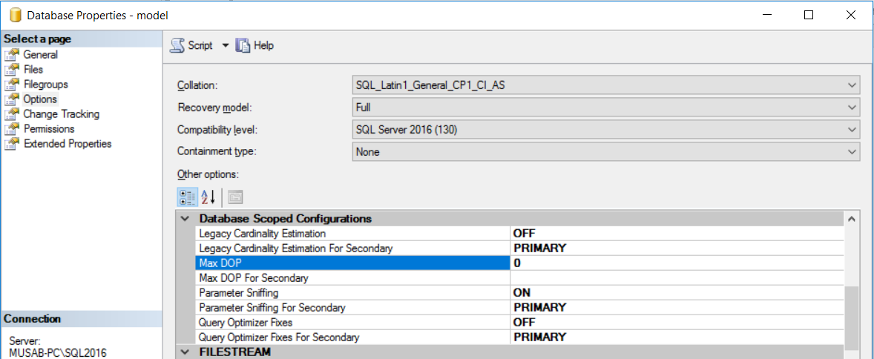Image resolution: width=874 pixels, height=359 pixels.
Task: Open the Options page
Action: tap(40, 99)
